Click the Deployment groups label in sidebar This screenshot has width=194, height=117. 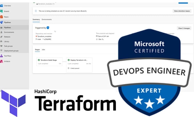tap(11, 51)
